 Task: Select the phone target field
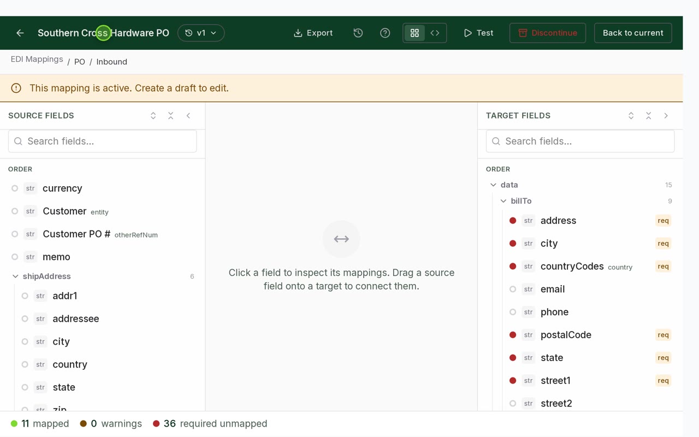tap(590, 312)
